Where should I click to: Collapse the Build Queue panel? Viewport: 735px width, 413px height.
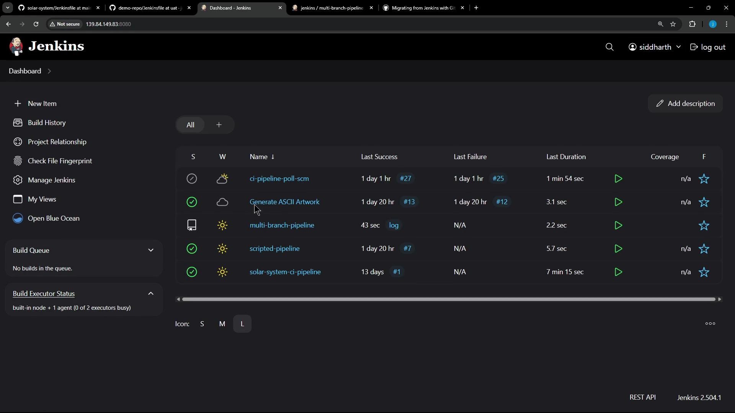[151, 250]
